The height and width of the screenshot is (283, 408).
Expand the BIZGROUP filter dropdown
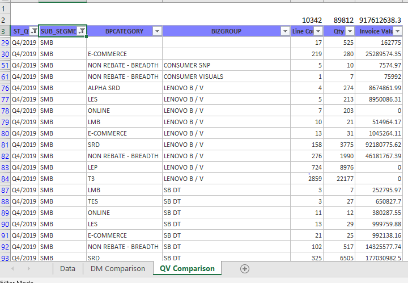click(285, 31)
